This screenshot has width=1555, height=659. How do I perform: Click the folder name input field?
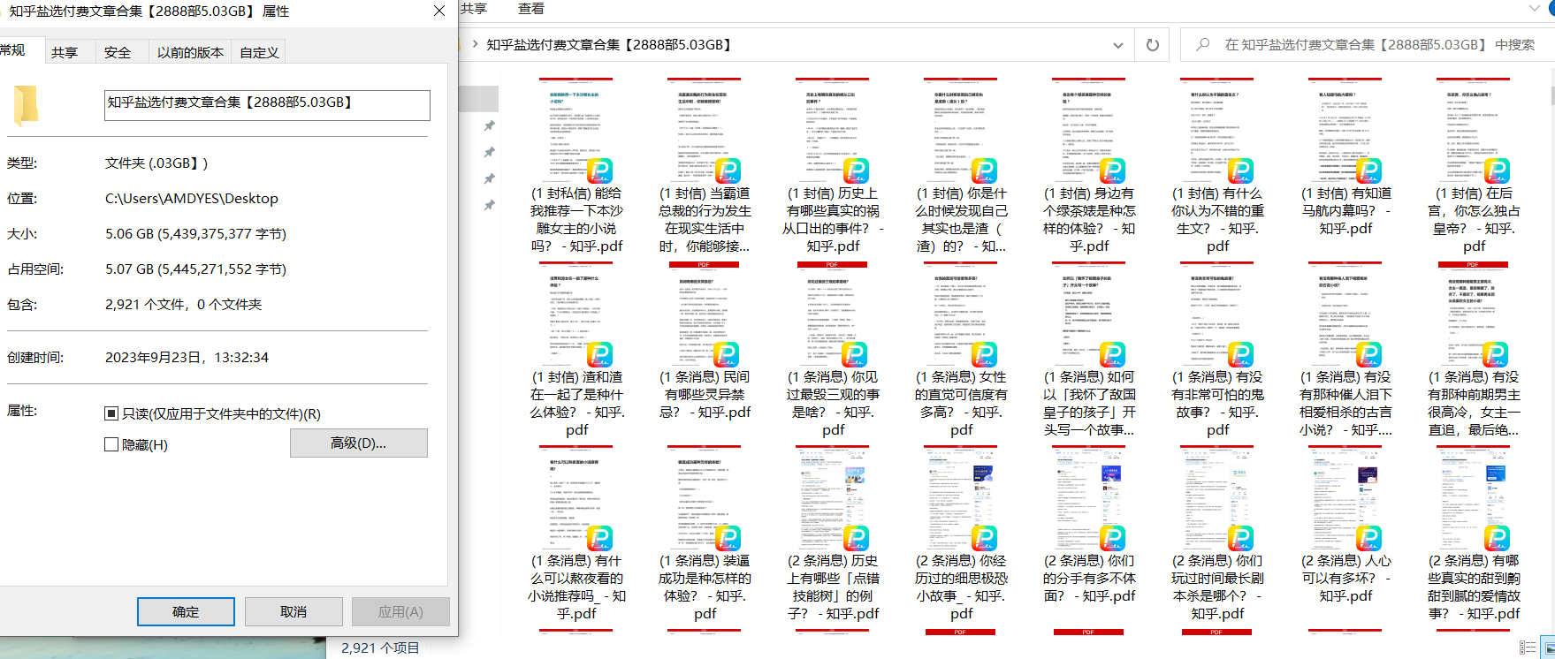pyautogui.click(x=267, y=105)
